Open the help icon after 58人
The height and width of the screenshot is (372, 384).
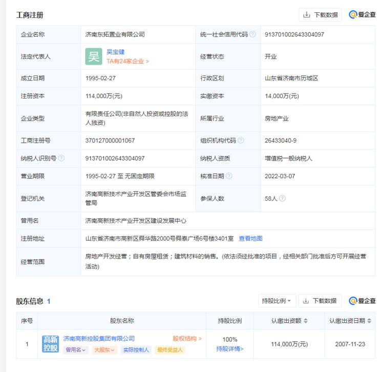click(x=282, y=198)
